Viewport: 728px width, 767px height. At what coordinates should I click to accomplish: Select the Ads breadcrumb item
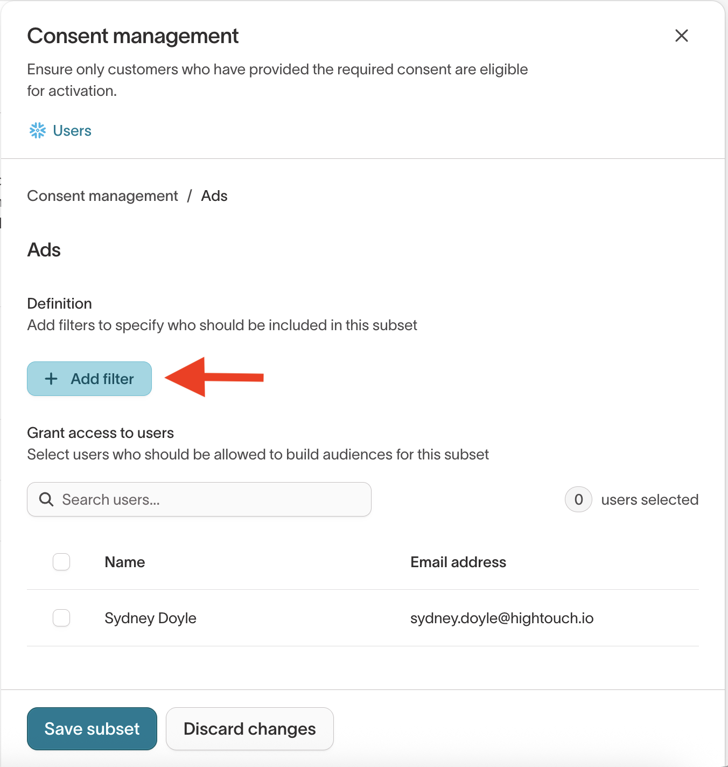[x=214, y=196]
